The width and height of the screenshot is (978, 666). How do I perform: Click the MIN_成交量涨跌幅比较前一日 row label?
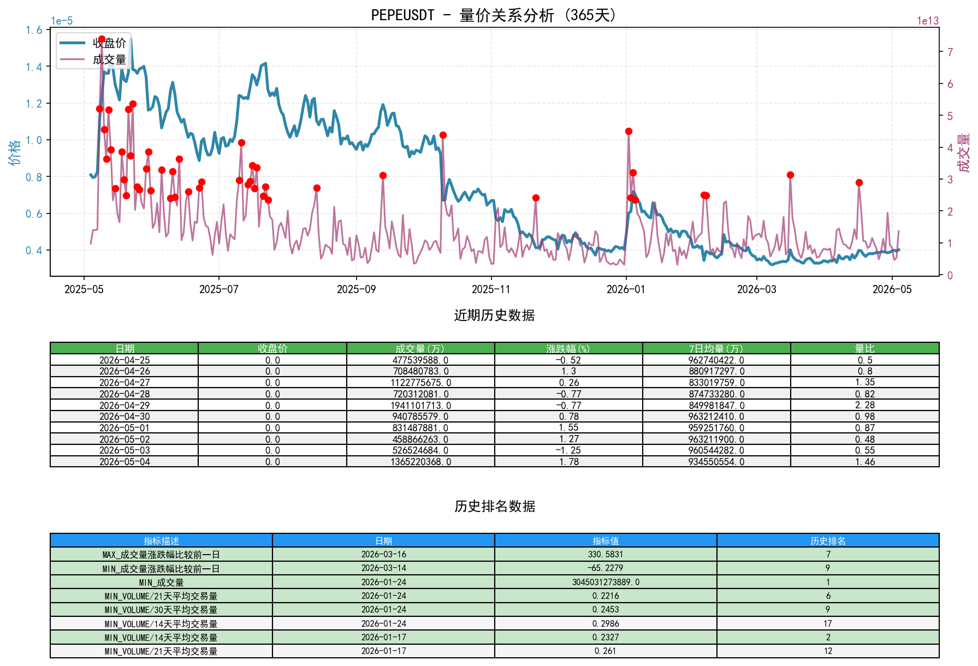161,568
